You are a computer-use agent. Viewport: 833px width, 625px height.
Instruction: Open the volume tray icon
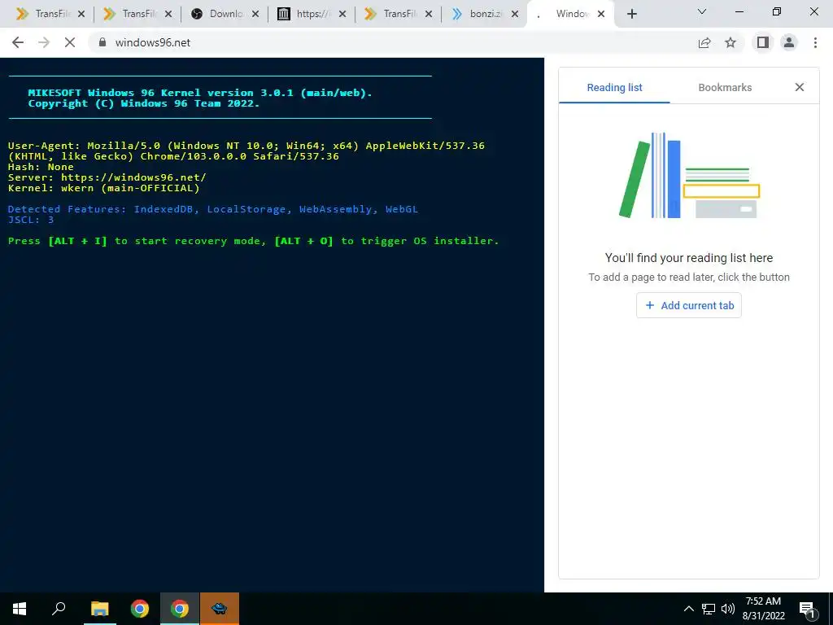[x=727, y=609]
